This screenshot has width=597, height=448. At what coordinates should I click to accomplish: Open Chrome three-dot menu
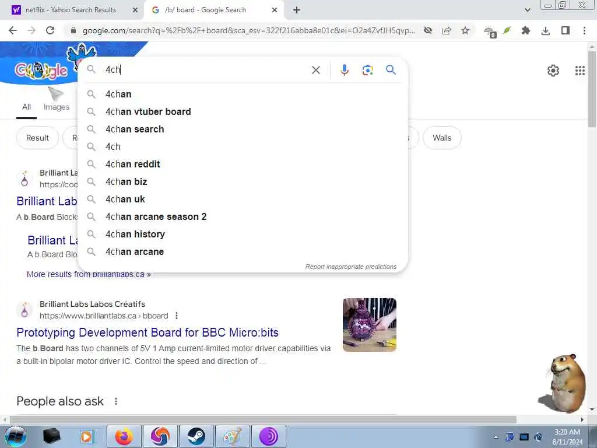click(584, 30)
